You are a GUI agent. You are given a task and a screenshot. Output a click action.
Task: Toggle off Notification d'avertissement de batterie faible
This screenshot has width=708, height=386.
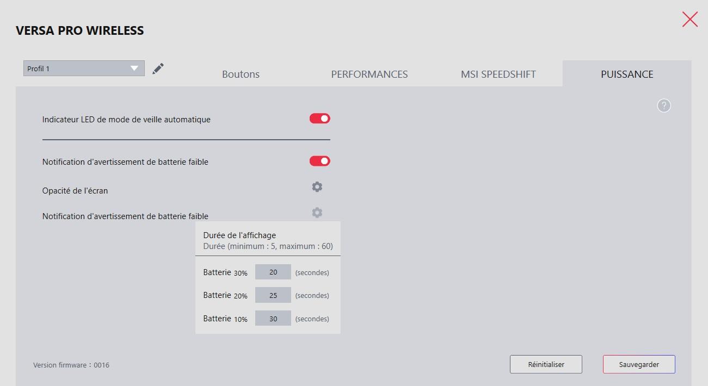coord(319,160)
